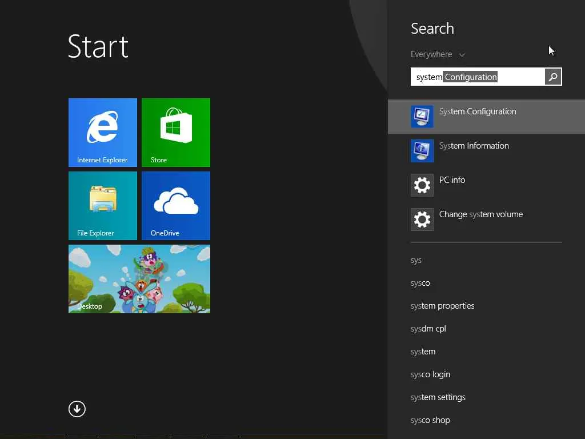Image resolution: width=585 pixels, height=439 pixels.
Task: Open the Desktop tile
Action: pyautogui.click(x=139, y=279)
